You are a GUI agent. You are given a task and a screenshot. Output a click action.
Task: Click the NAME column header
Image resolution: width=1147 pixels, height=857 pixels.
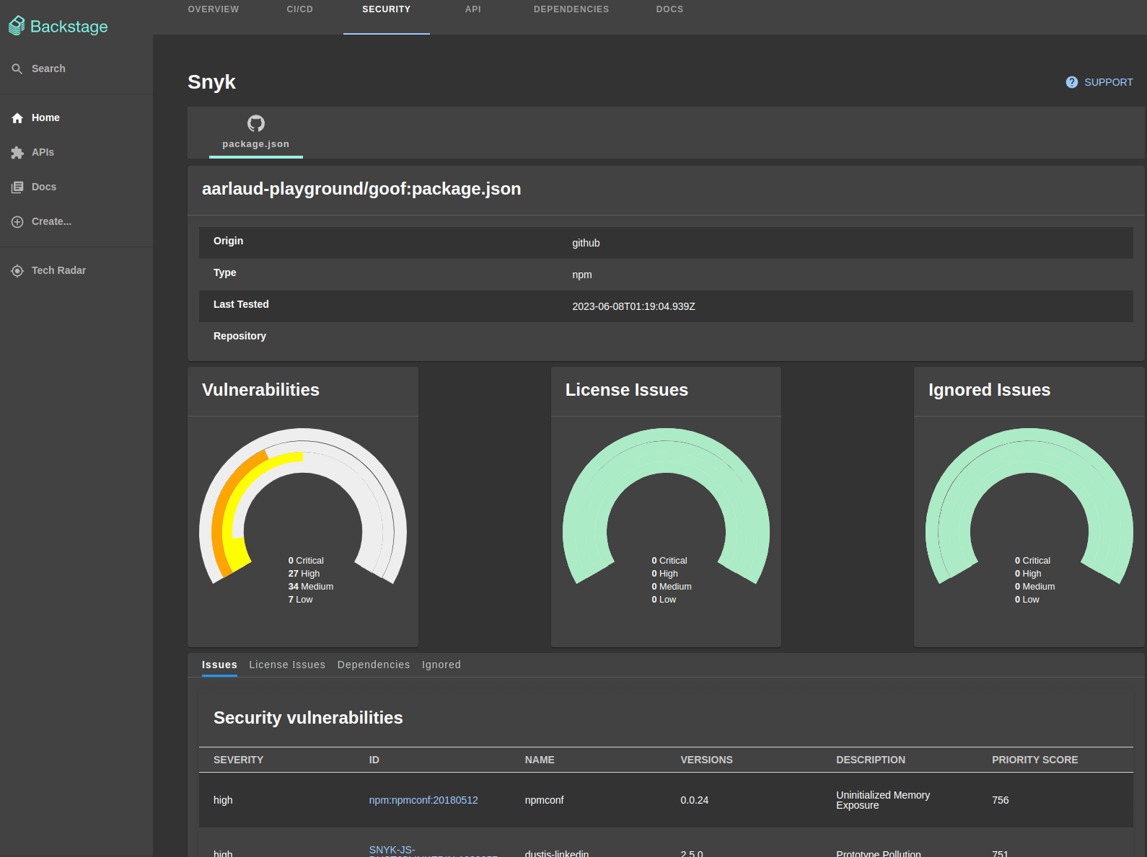point(540,760)
